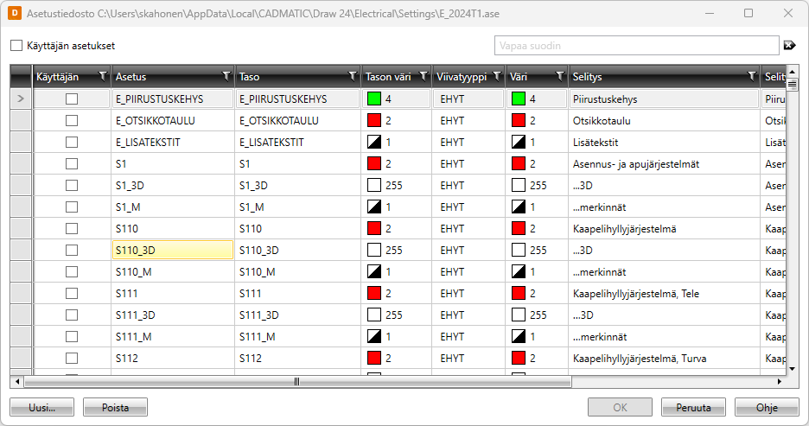Open filter icon in Tason väri header
Screen dimensions: 809x426
pyautogui.click(x=424, y=76)
